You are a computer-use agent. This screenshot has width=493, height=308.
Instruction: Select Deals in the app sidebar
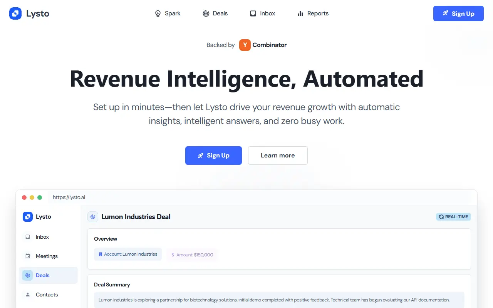pyautogui.click(x=49, y=275)
